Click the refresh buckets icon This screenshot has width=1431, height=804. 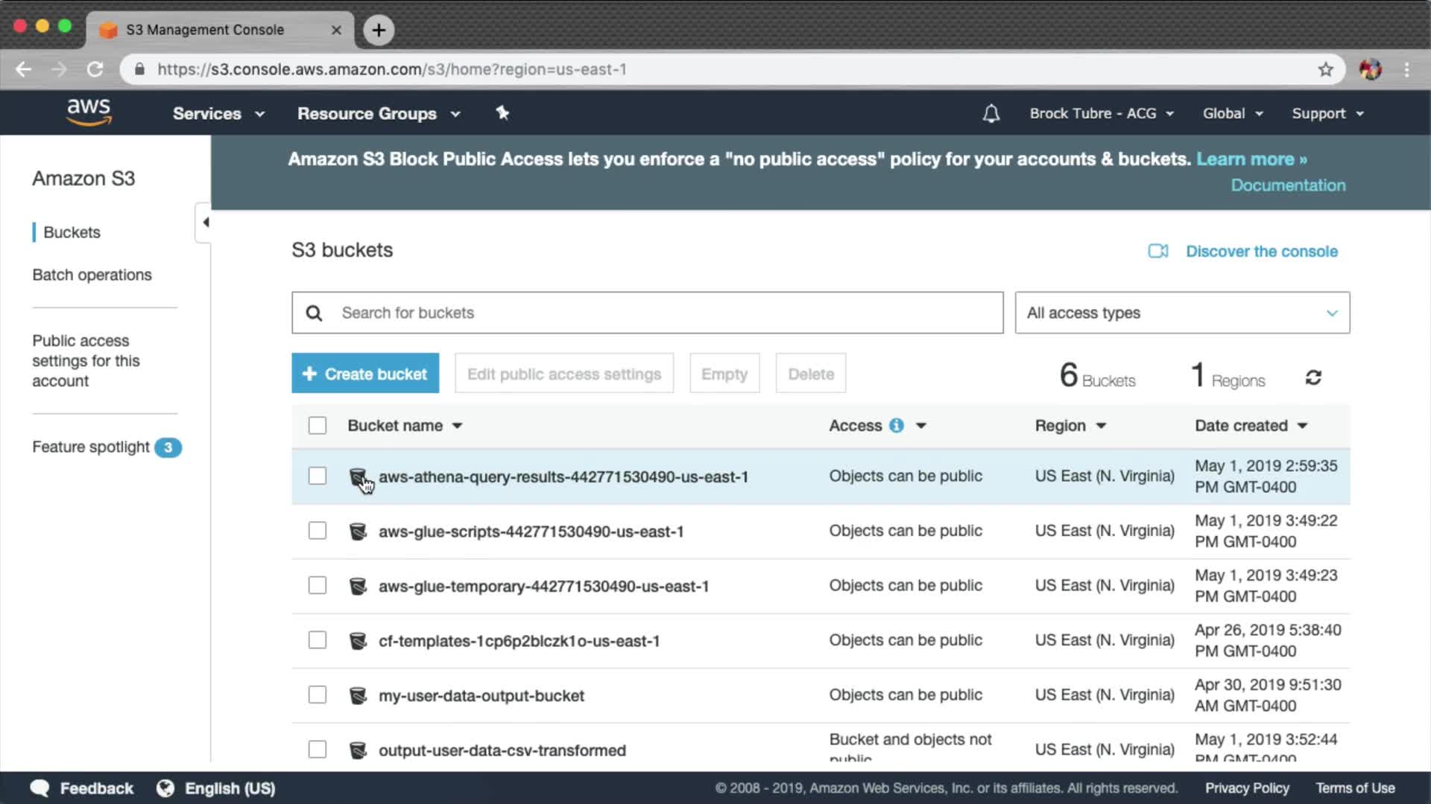pos(1313,377)
